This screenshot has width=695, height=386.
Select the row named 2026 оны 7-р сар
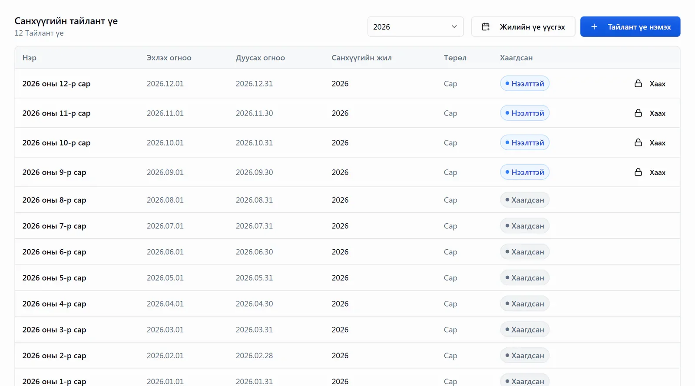click(347, 226)
